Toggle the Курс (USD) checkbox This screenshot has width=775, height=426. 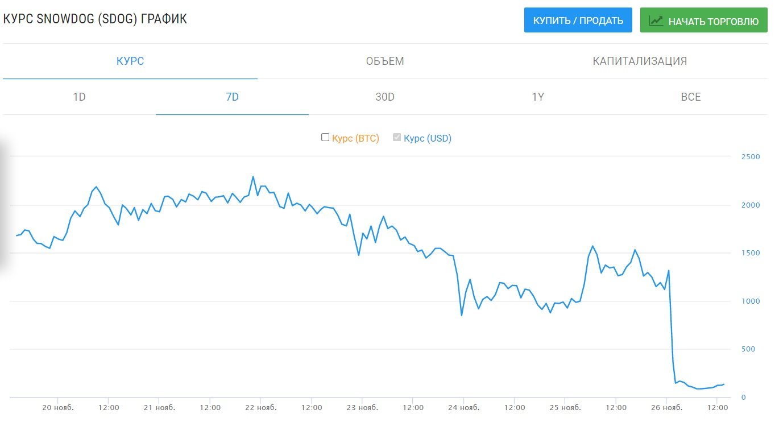(x=397, y=137)
